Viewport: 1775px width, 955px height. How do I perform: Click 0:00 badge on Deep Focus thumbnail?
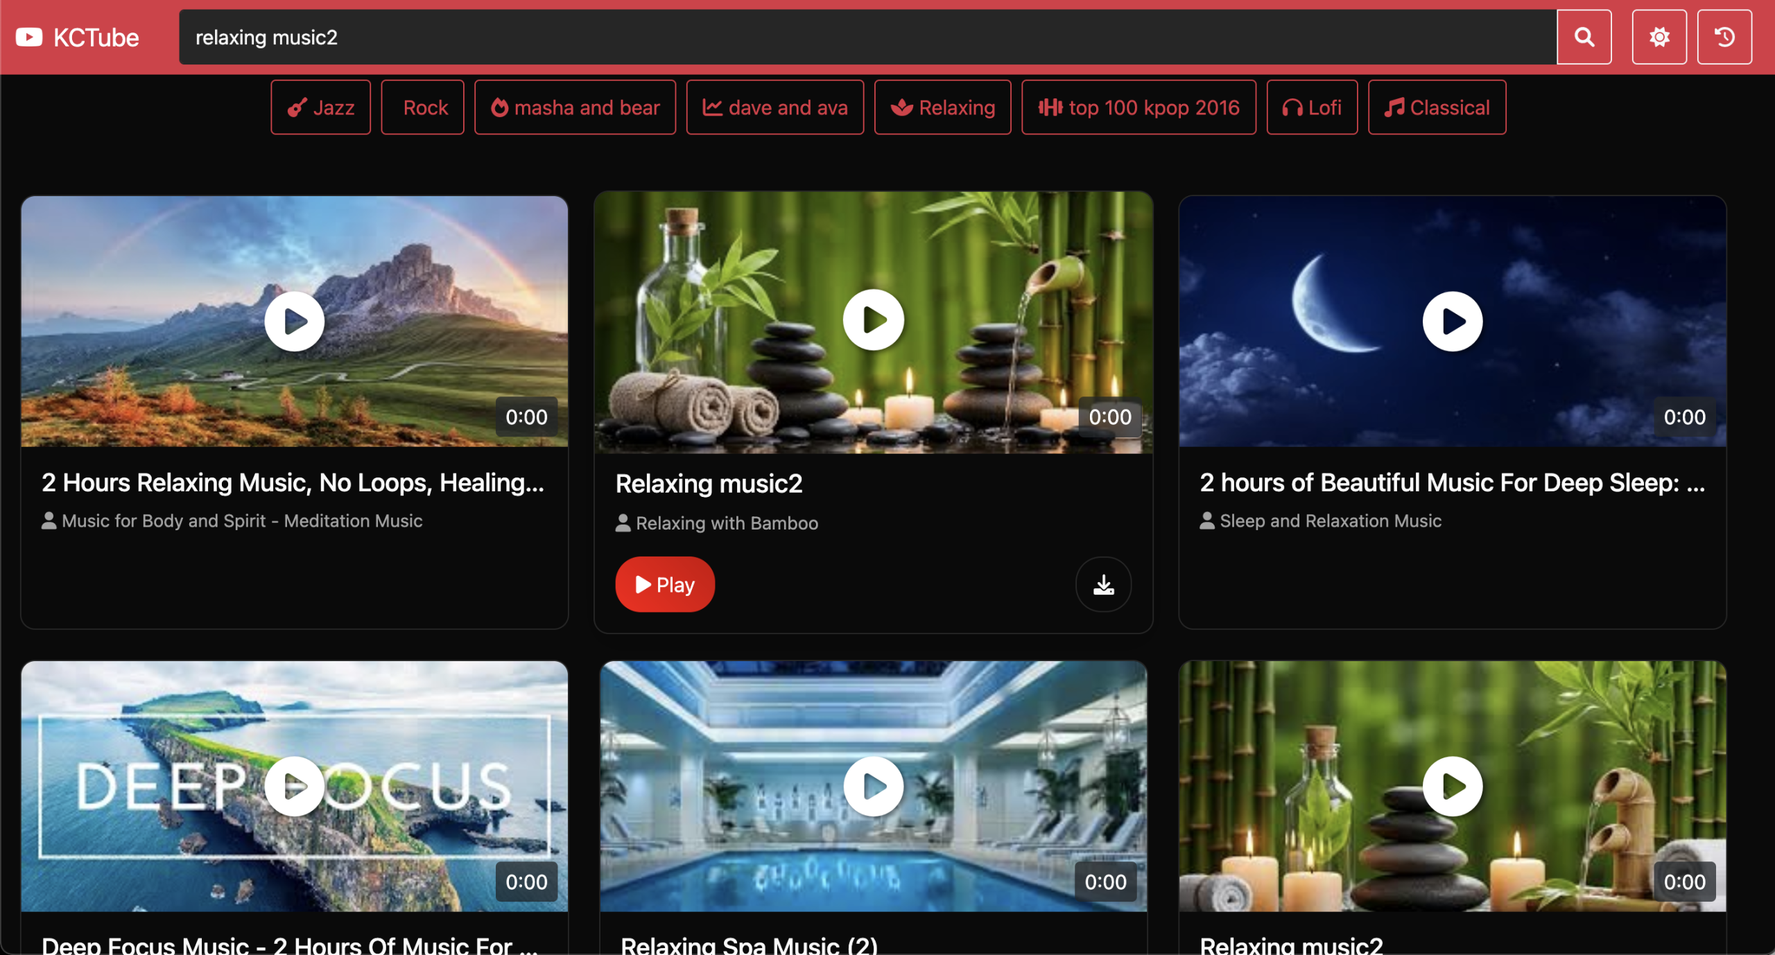[x=526, y=882]
